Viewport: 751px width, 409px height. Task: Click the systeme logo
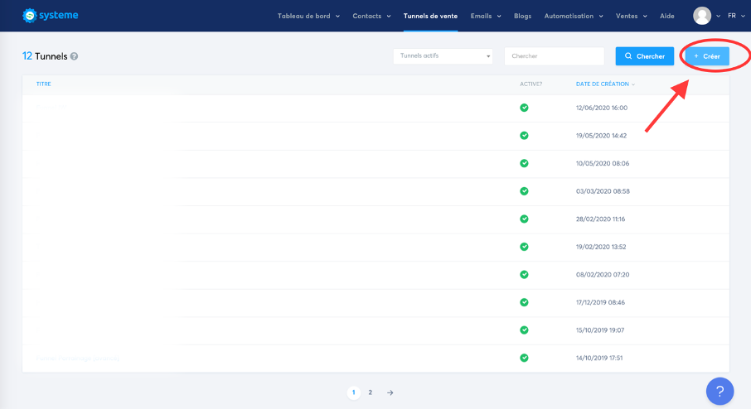(50, 15)
